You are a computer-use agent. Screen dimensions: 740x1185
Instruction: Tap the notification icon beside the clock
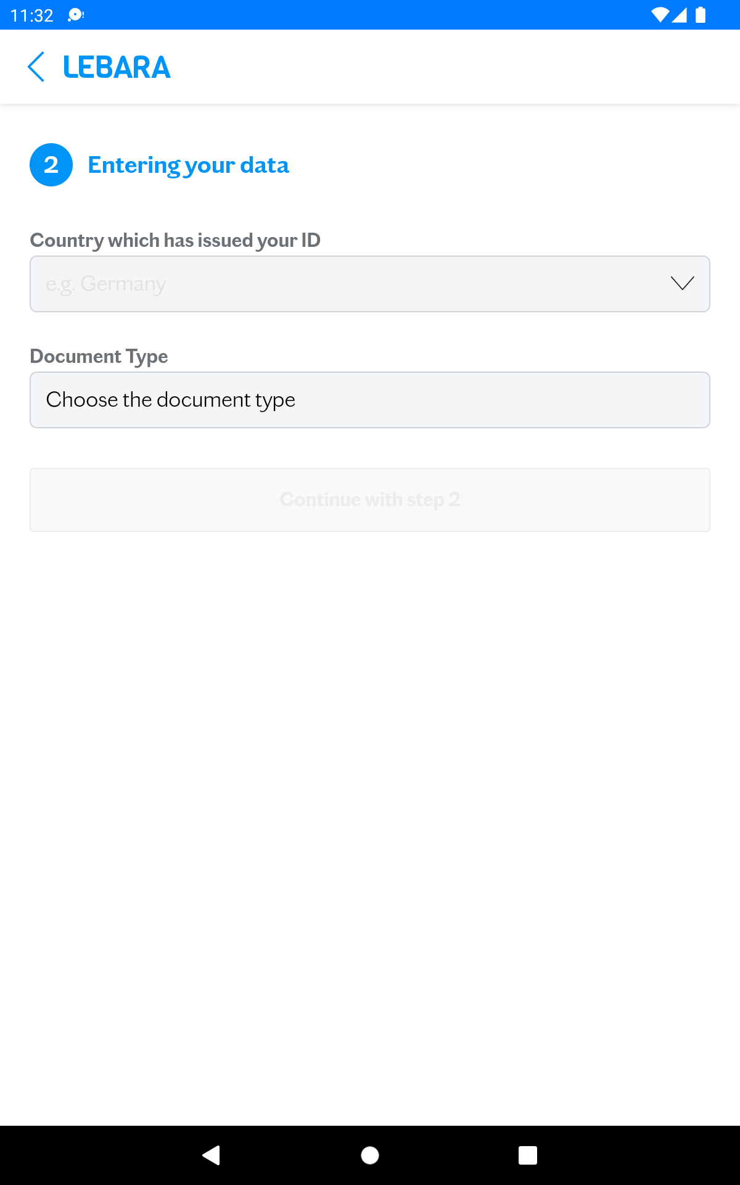(76, 15)
